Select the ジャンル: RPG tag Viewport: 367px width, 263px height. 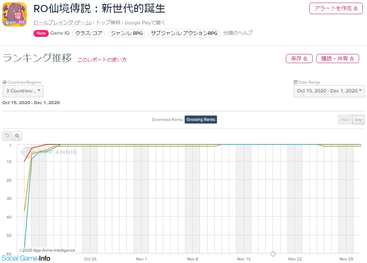coord(127,33)
